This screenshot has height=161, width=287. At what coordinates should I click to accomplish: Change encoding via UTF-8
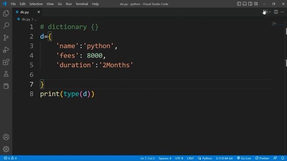179,158
